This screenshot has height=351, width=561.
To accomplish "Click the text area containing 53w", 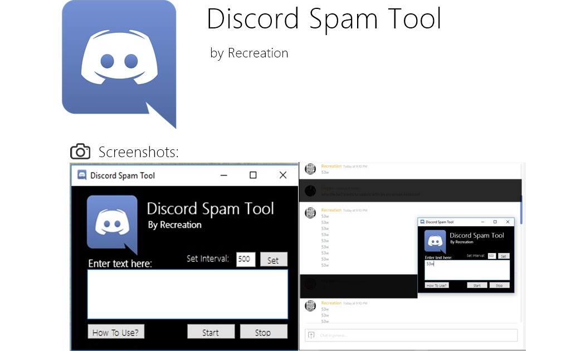I will click(x=467, y=270).
